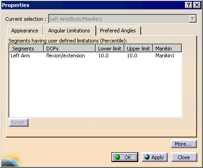This screenshot has height=168, width=203.
Task: Open the help question mark button
Action: coord(188,5)
